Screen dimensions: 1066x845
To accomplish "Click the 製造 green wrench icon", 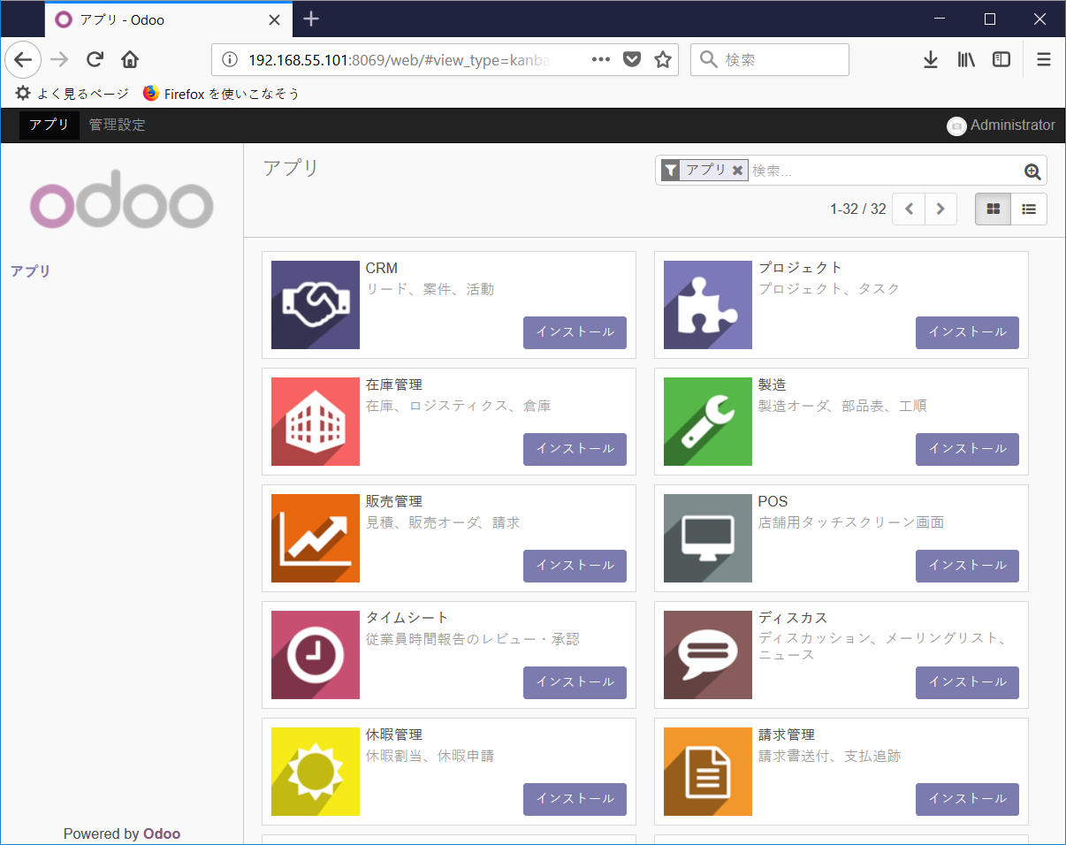I will pos(708,422).
